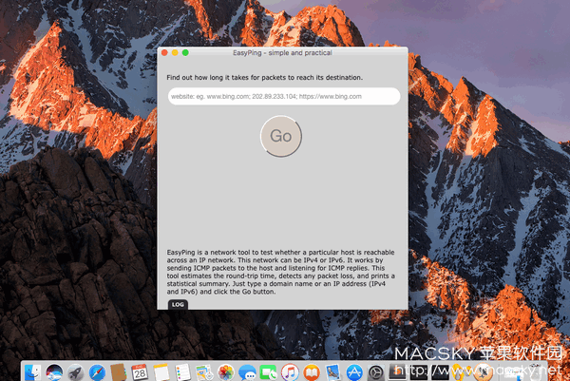Open Maps icon in the dock
This screenshot has height=381, width=570.
click(x=204, y=372)
